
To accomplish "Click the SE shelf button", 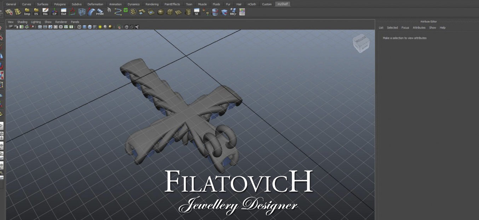I will click(197, 12).
